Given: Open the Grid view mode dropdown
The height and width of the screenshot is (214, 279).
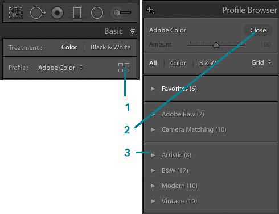Looking at the screenshot, I should tap(261, 62).
